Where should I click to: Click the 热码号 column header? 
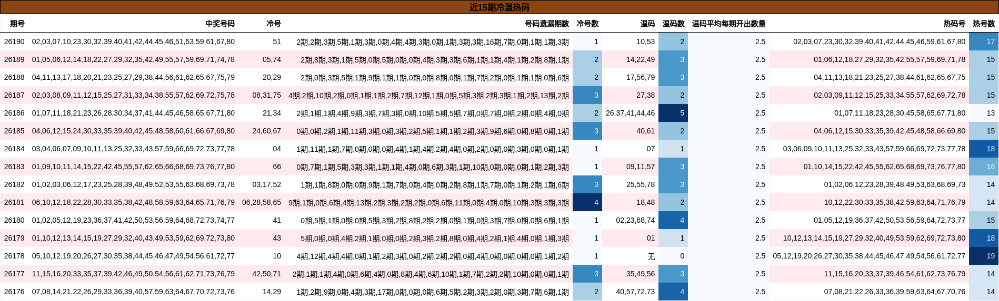pyautogui.click(x=955, y=24)
